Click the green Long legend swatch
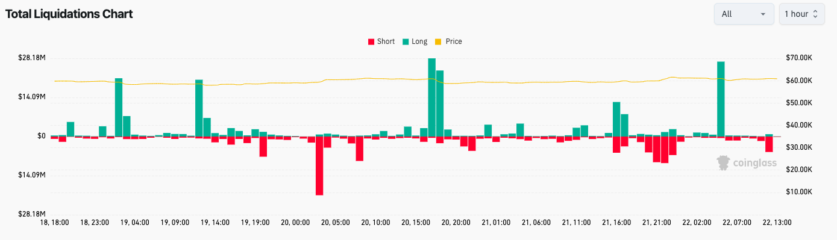 click(x=406, y=42)
